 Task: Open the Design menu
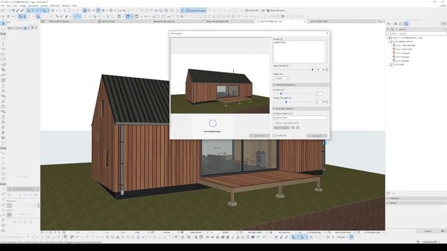(22, 6)
